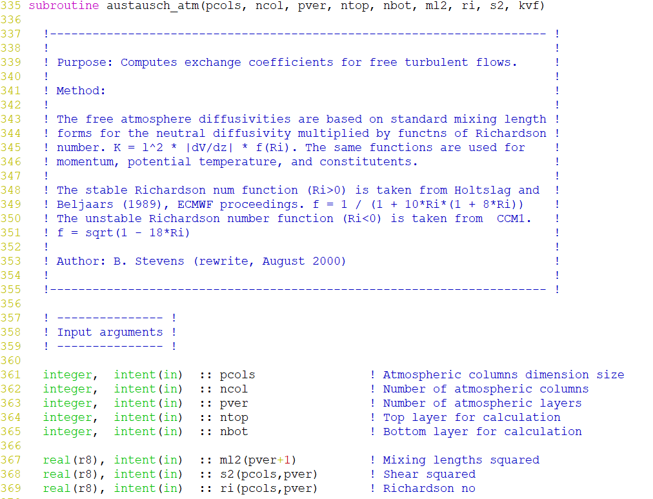Click 'Shear squared' comment

[429, 474]
